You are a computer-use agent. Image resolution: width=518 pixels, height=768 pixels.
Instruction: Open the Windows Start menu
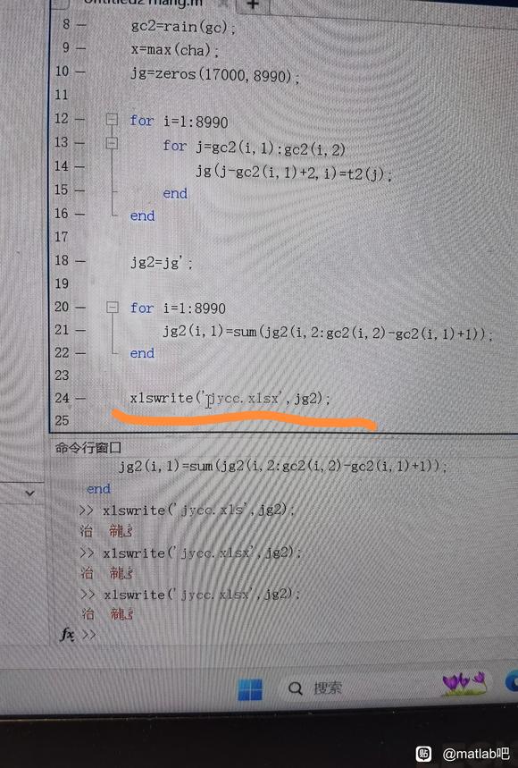[x=250, y=689]
